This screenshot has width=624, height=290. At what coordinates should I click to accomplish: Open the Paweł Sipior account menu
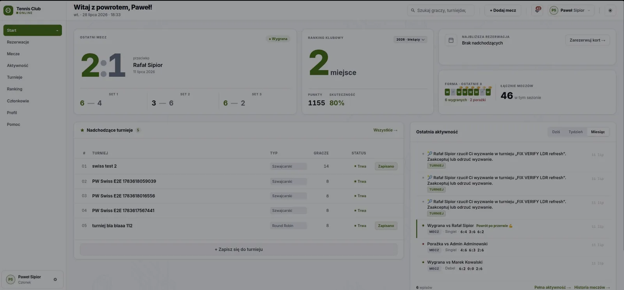571,11
